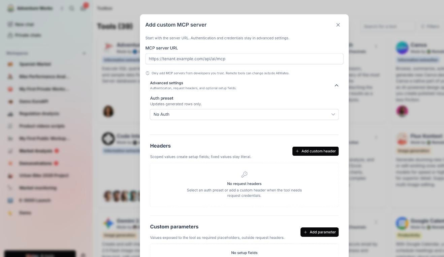Click the Filters button
The height and width of the screenshot is (257, 444).
tap(430, 26)
